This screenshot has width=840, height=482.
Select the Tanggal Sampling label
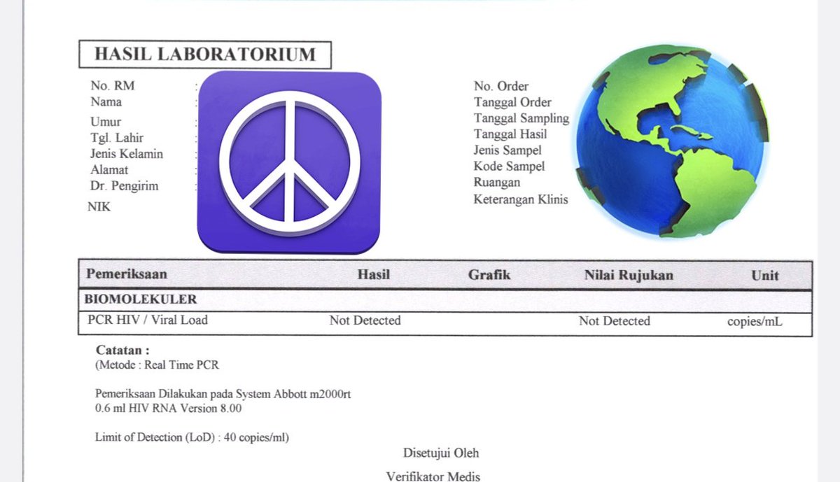(x=521, y=118)
